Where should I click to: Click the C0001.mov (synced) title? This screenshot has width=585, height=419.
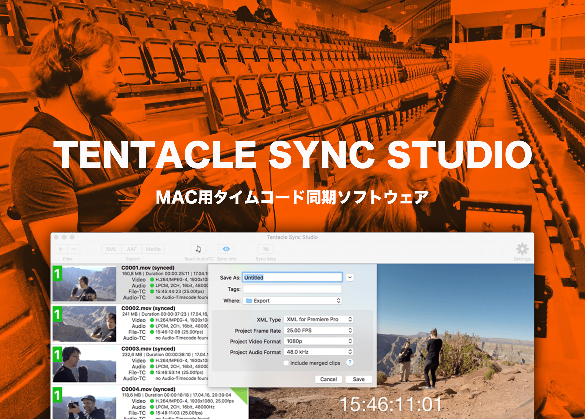(x=148, y=268)
